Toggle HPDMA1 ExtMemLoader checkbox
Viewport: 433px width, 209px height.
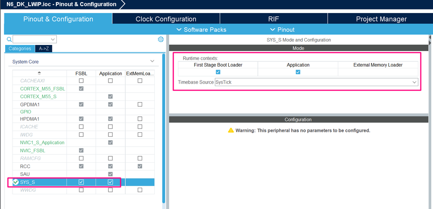point(140,119)
